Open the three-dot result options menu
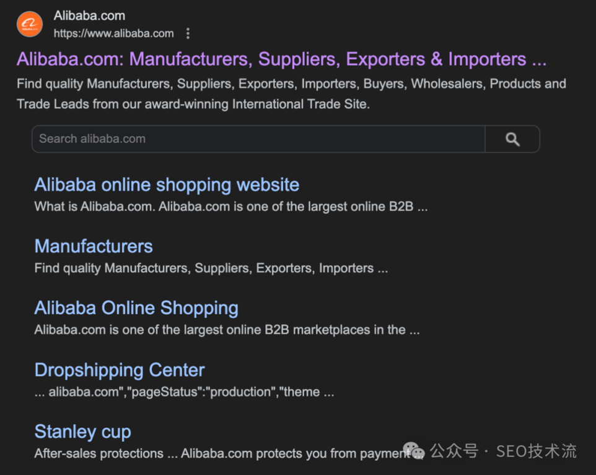This screenshot has width=596, height=475. [x=188, y=33]
